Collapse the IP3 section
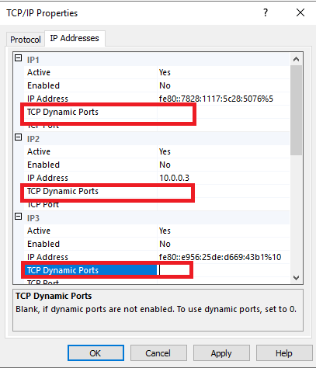This screenshot has height=368, width=316. (18, 217)
